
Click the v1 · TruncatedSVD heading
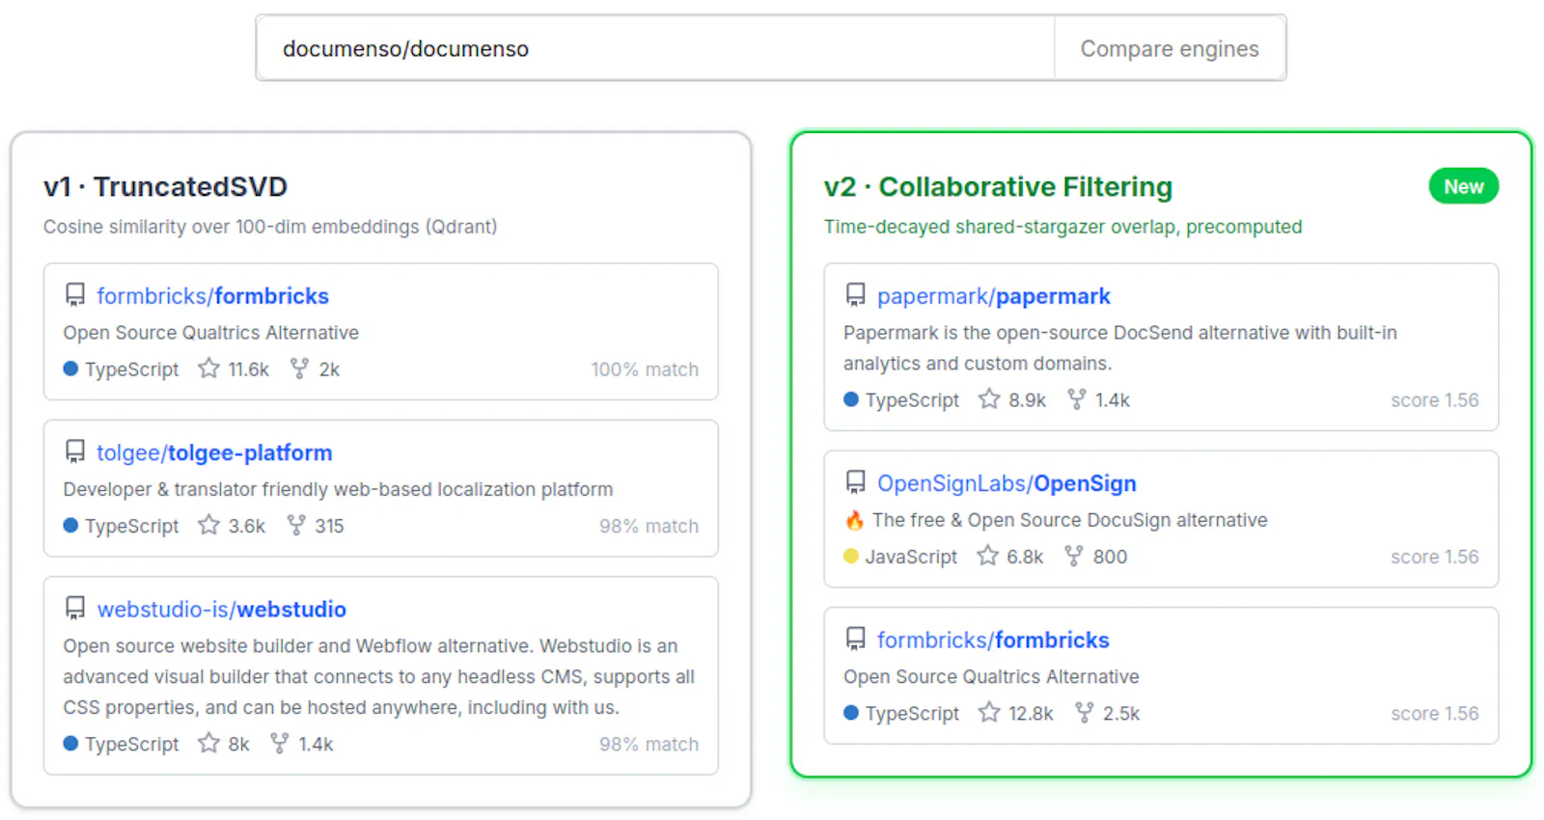[165, 186]
